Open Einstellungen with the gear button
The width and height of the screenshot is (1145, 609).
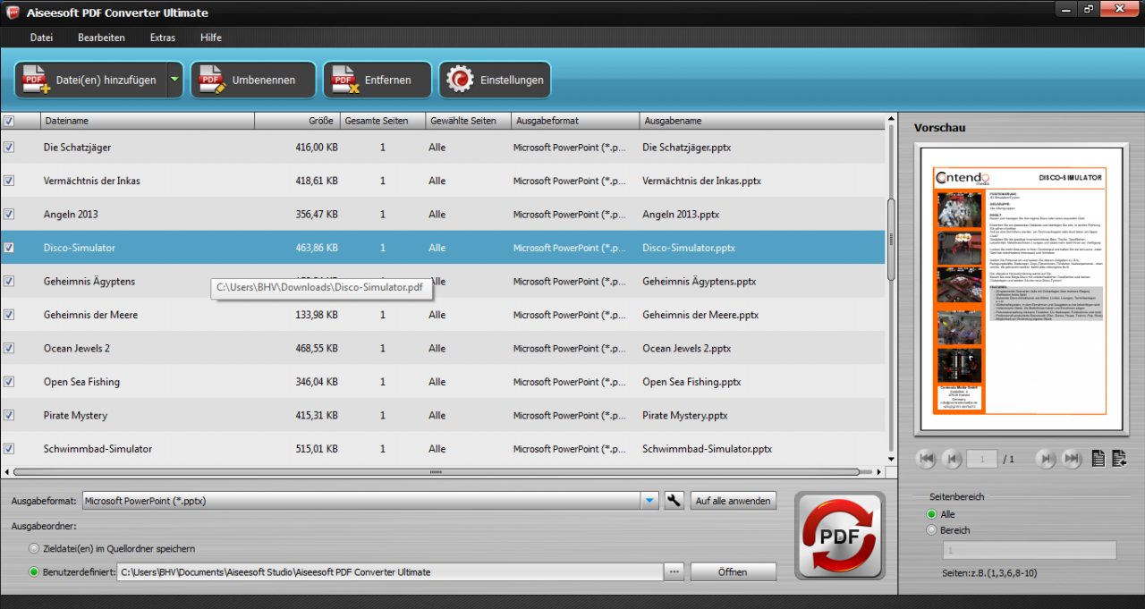click(x=495, y=80)
